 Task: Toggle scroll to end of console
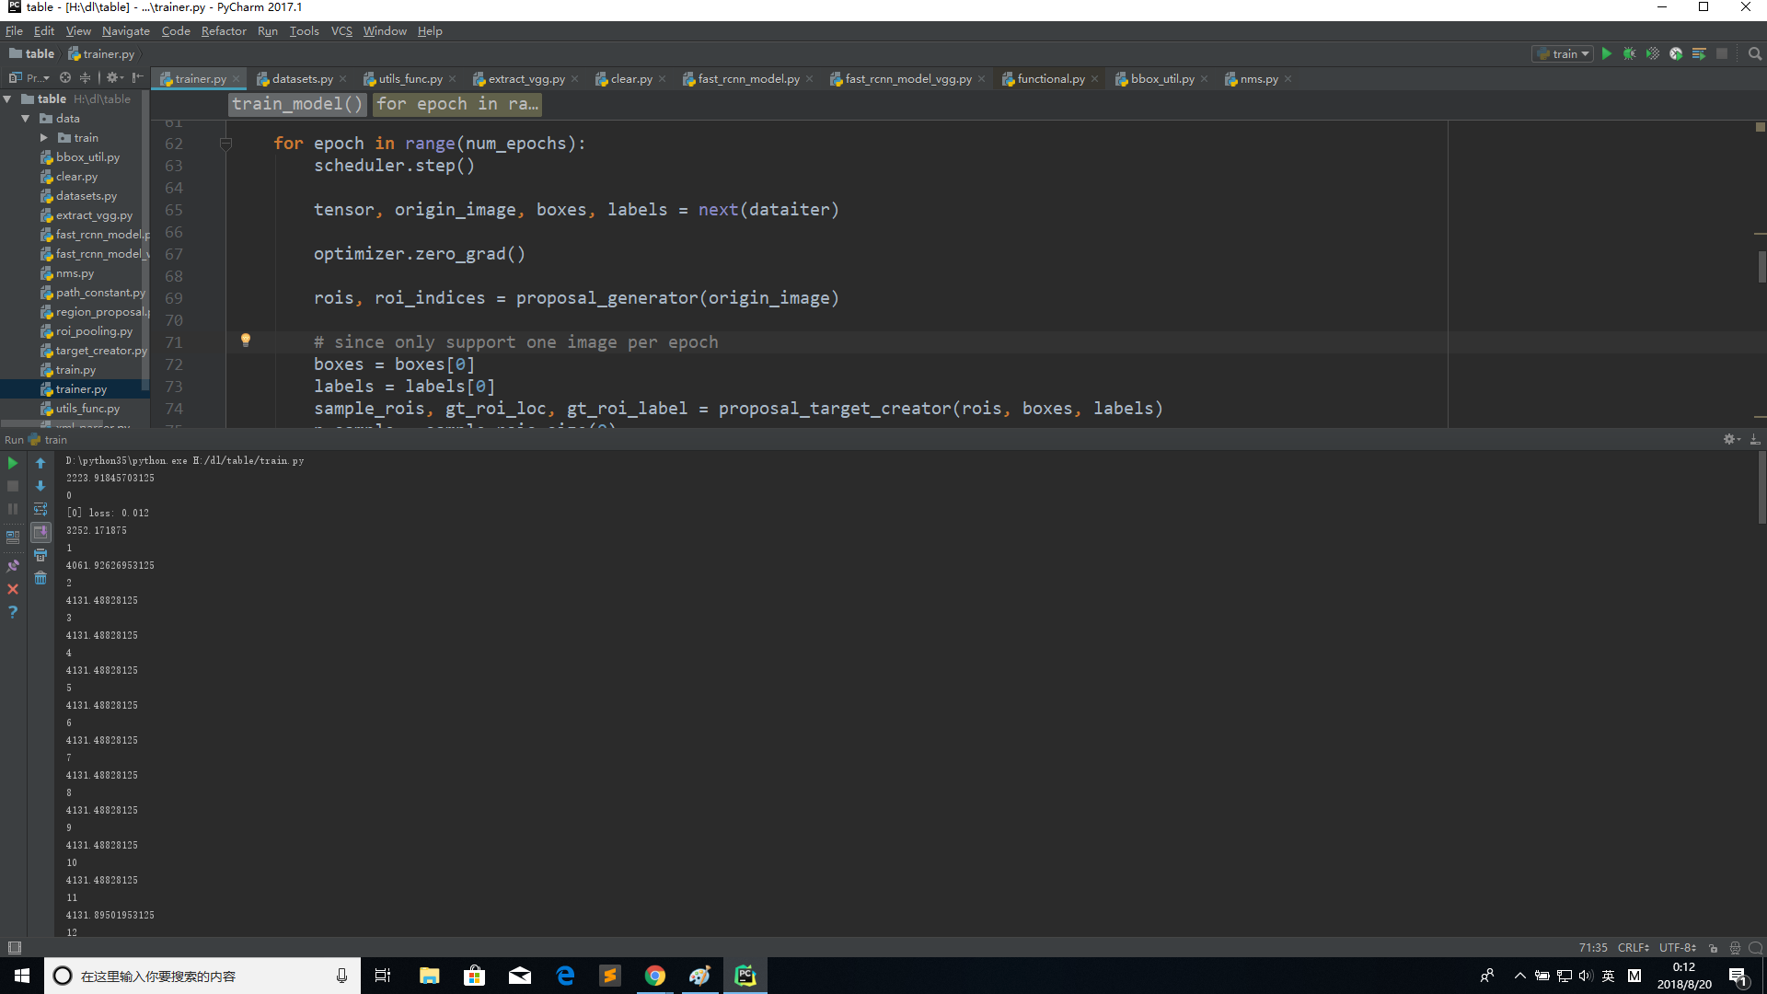click(x=40, y=532)
